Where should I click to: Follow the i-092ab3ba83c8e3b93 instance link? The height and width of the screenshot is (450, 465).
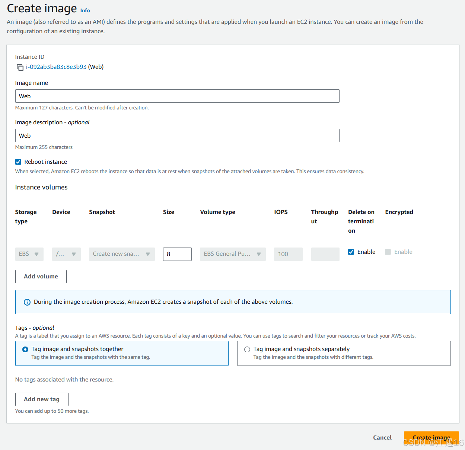pyautogui.click(x=56, y=67)
